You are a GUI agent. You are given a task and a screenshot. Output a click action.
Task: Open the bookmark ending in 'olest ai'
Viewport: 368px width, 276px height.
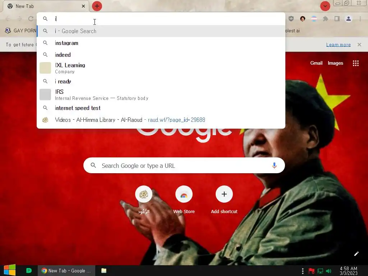(x=293, y=31)
